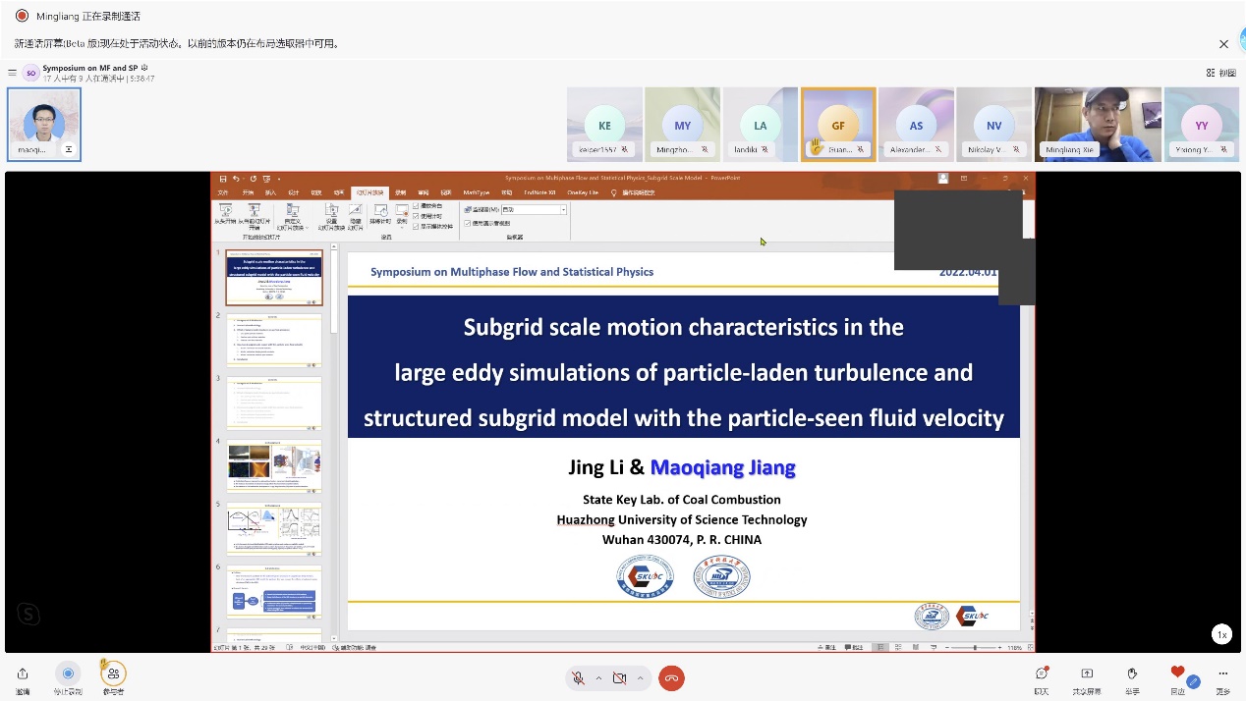
Task: Click the view layout button at top right
Action: (x=1220, y=73)
